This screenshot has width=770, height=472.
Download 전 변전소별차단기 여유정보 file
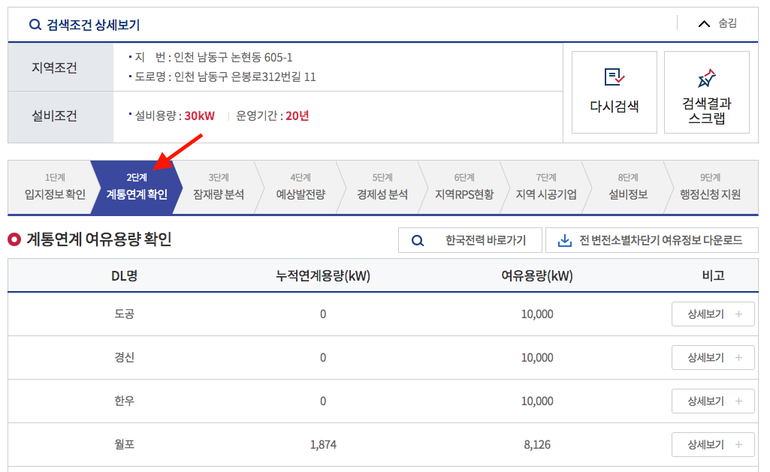[651, 240]
